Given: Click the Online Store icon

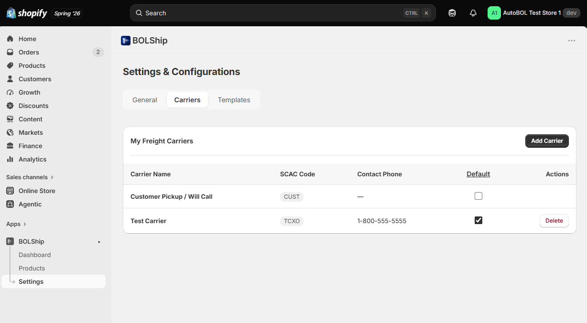Looking at the screenshot, I should [10, 191].
